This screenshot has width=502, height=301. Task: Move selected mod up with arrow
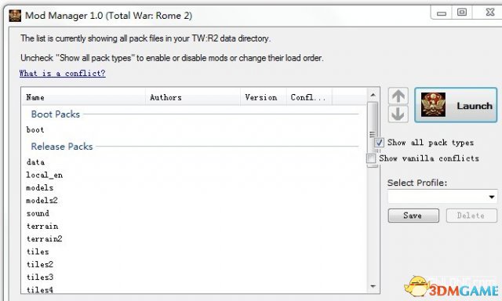(x=398, y=96)
